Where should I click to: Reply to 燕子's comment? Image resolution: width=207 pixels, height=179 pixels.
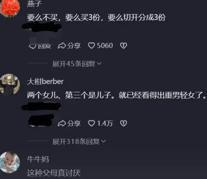point(40,46)
